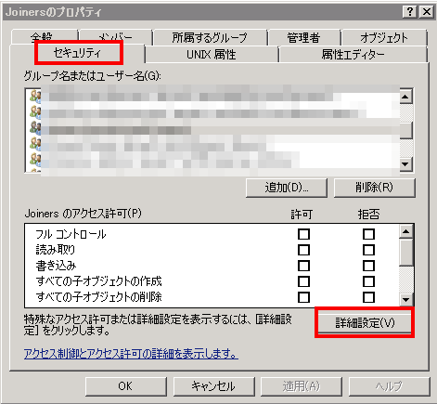Check 許可 for 書き込み

[303, 266]
